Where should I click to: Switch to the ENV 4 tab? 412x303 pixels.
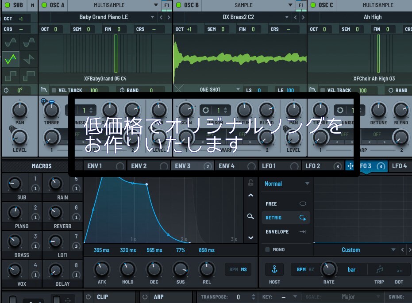pyautogui.click(x=236, y=166)
